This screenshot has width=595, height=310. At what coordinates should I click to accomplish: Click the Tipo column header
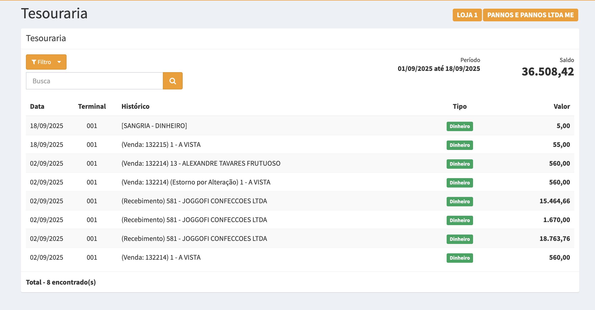coord(460,106)
